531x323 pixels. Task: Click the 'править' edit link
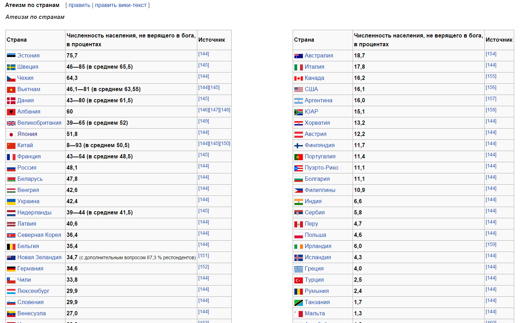(x=79, y=5)
